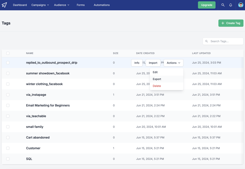Click the magnifier icon in Search Tags field
This screenshot has height=169, width=245.
pyautogui.click(x=207, y=41)
